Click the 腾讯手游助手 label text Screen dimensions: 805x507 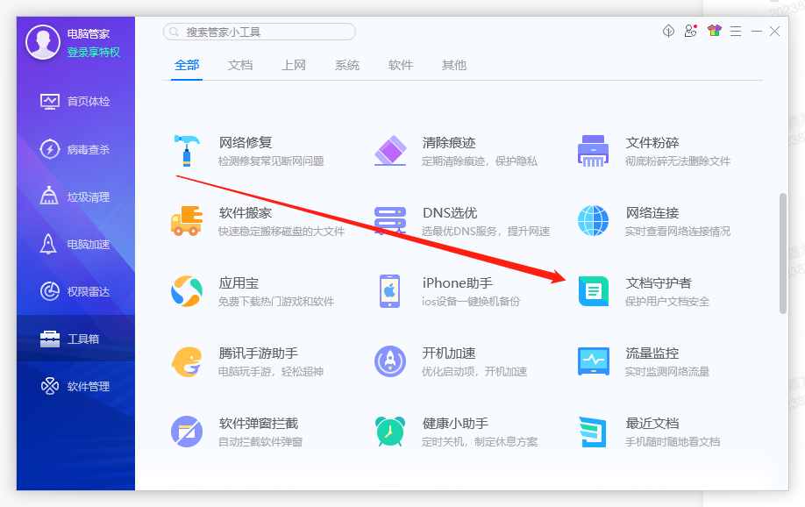point(258,353)
